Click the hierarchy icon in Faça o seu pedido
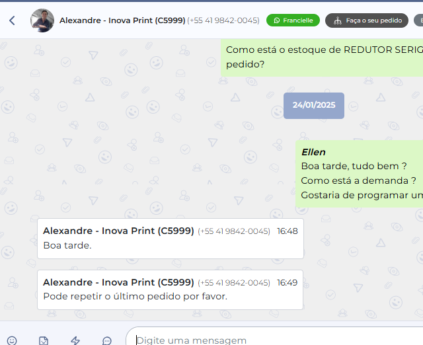Viewport: 423px width, 345px height. 337,20
